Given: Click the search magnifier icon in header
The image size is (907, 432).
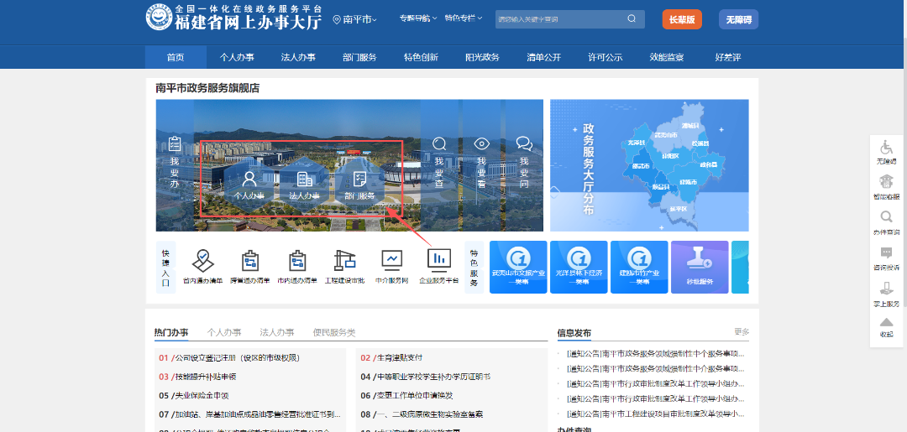Looking at the screenshot, I should click(x=632, y=18).
